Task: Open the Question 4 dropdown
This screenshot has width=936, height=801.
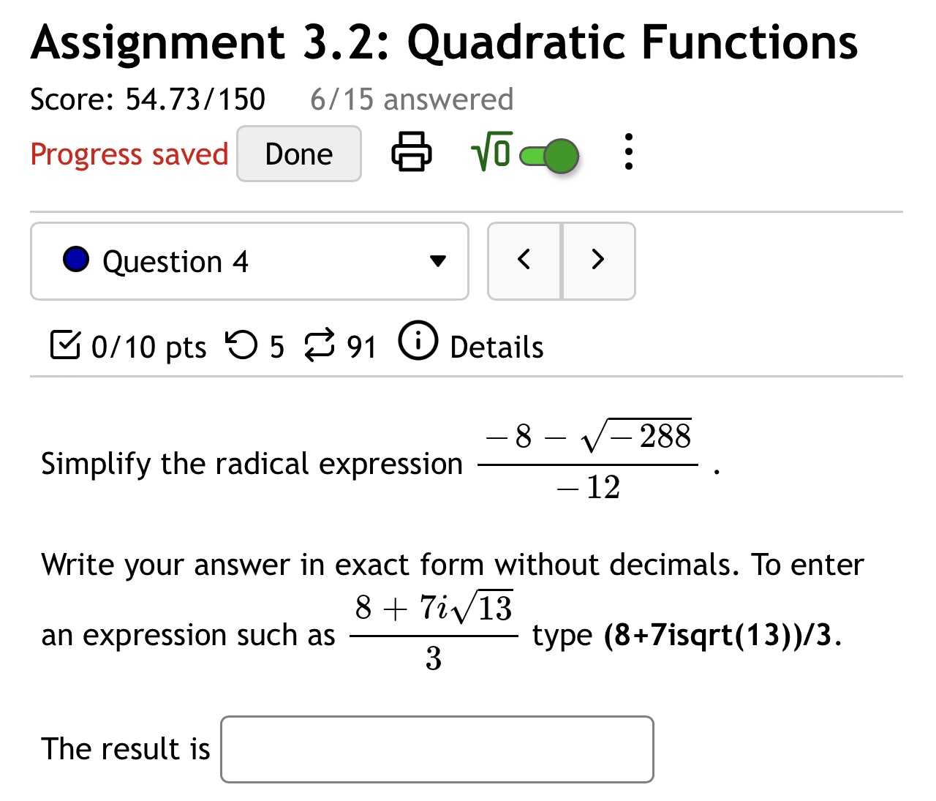Action: (436, 261)
